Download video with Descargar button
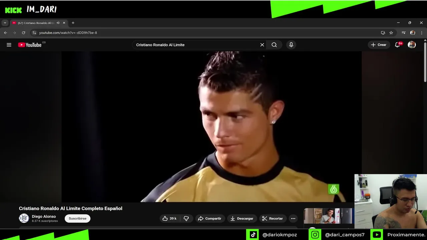The height and width of the screenshot is (240, 427). (x=242, y=218)
